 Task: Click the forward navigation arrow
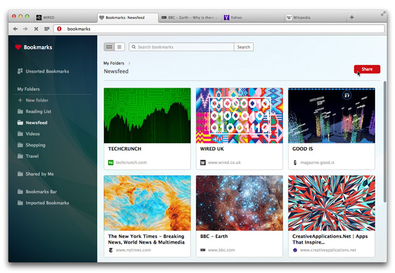pyautogui.click(x=26, y=29)
